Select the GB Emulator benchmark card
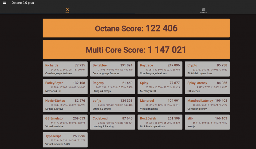Viewport: 256px width, 149px height. click(x=65, y=122)
